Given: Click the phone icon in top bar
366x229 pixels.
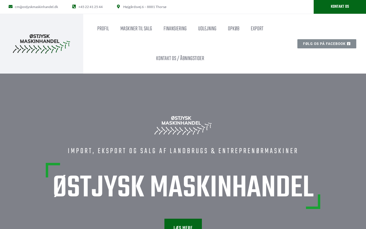Looking at the screenshot, I should coord(74,7).
